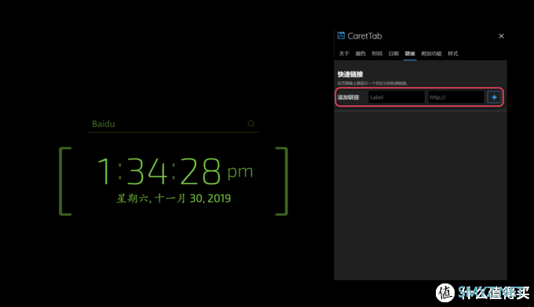The height and width of the screenshot is (307, 534).
Task: Focus the http:// URL input field
Action: point(456,97)
